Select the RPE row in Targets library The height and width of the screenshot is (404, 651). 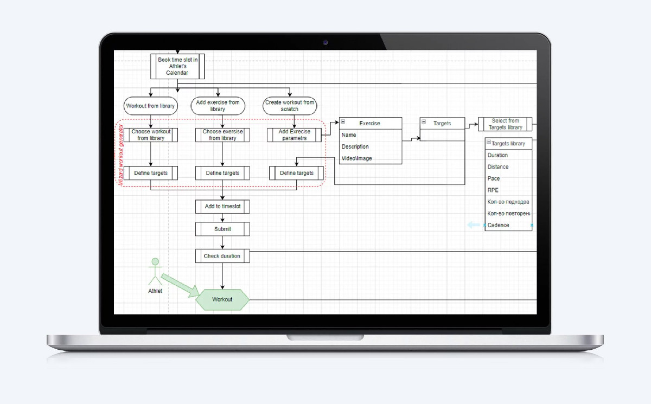[x=508, y=190]
